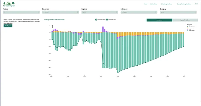Viewport: 201px width, 106px height.
Task: Click the Download data label
Action: click(x=112, y=19)
